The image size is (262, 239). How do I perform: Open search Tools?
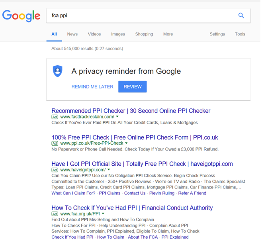(240, 34)
